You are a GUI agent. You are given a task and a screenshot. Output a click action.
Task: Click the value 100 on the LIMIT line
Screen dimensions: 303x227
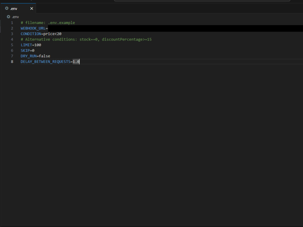click(x=38, y=45)
